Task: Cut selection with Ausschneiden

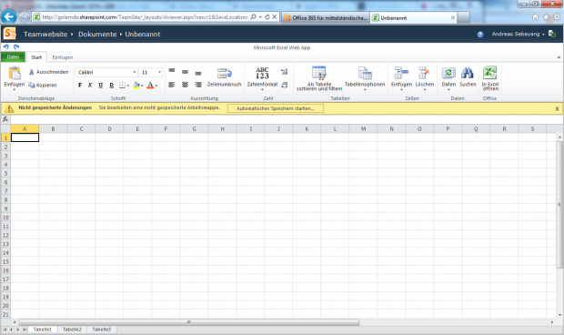Action: 48,72
